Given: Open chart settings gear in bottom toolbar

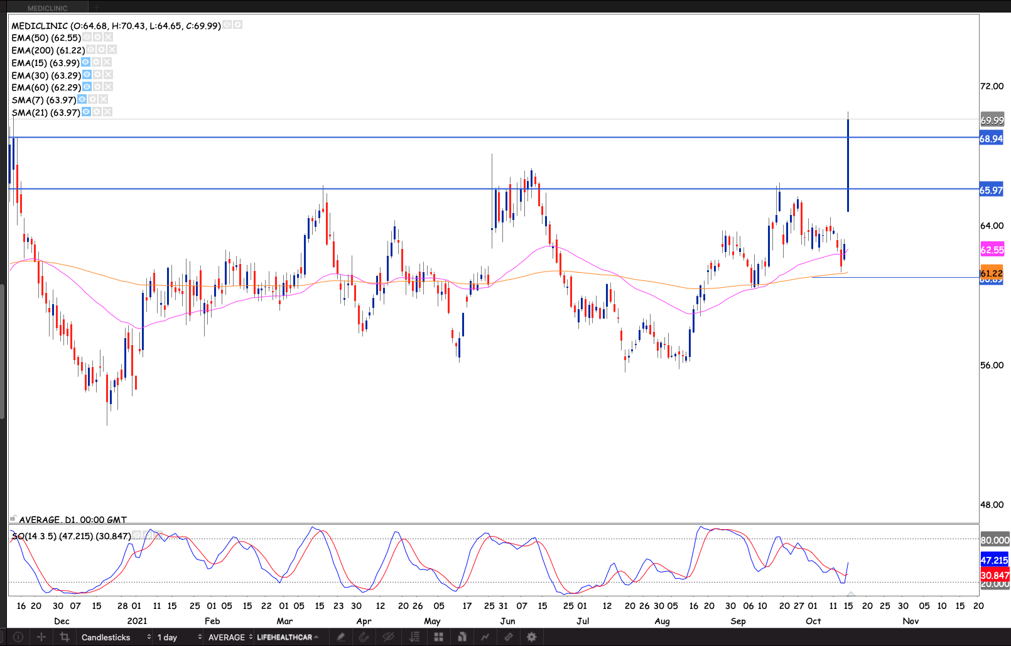Looking at the screenshot, I should click(531, 637).
